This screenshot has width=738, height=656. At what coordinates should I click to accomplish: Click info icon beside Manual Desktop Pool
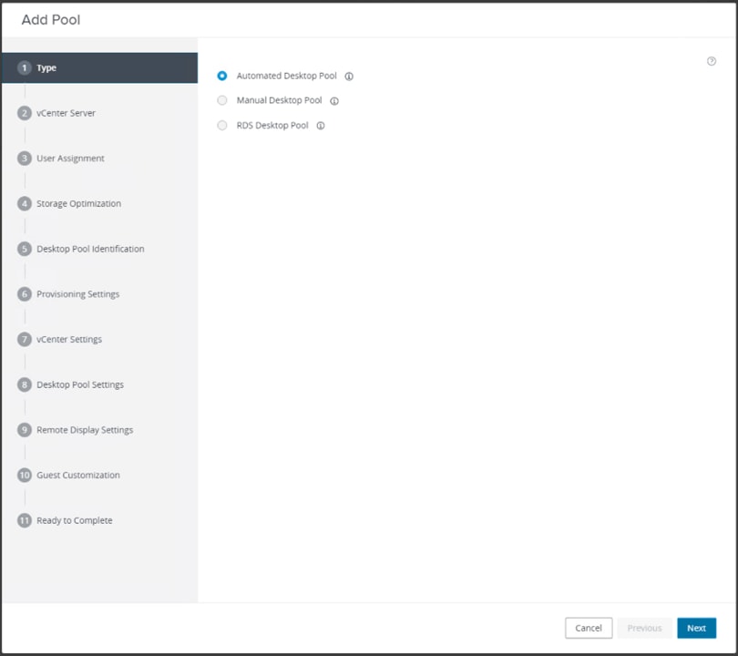pos(334,101)
